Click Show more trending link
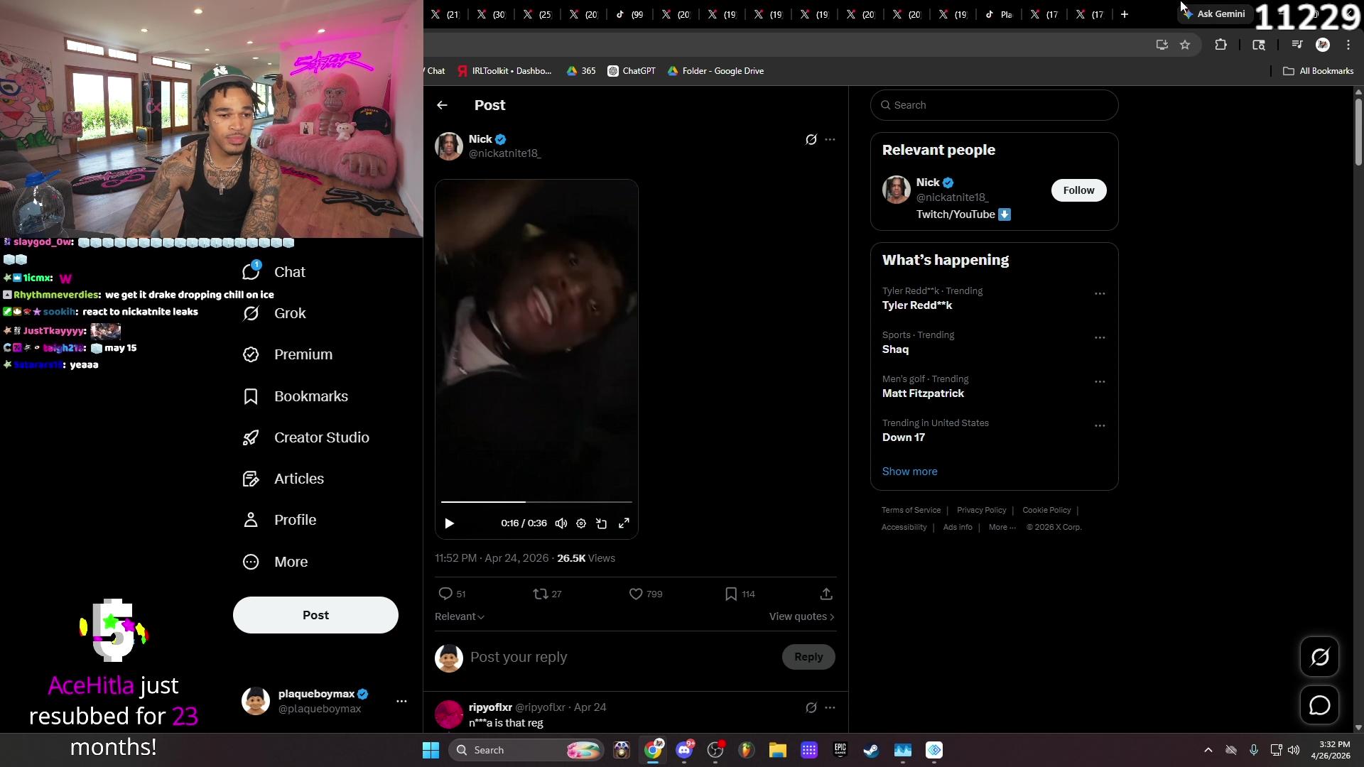The width and height of the screenshot is (1364, 767). [x=909, y=472]
